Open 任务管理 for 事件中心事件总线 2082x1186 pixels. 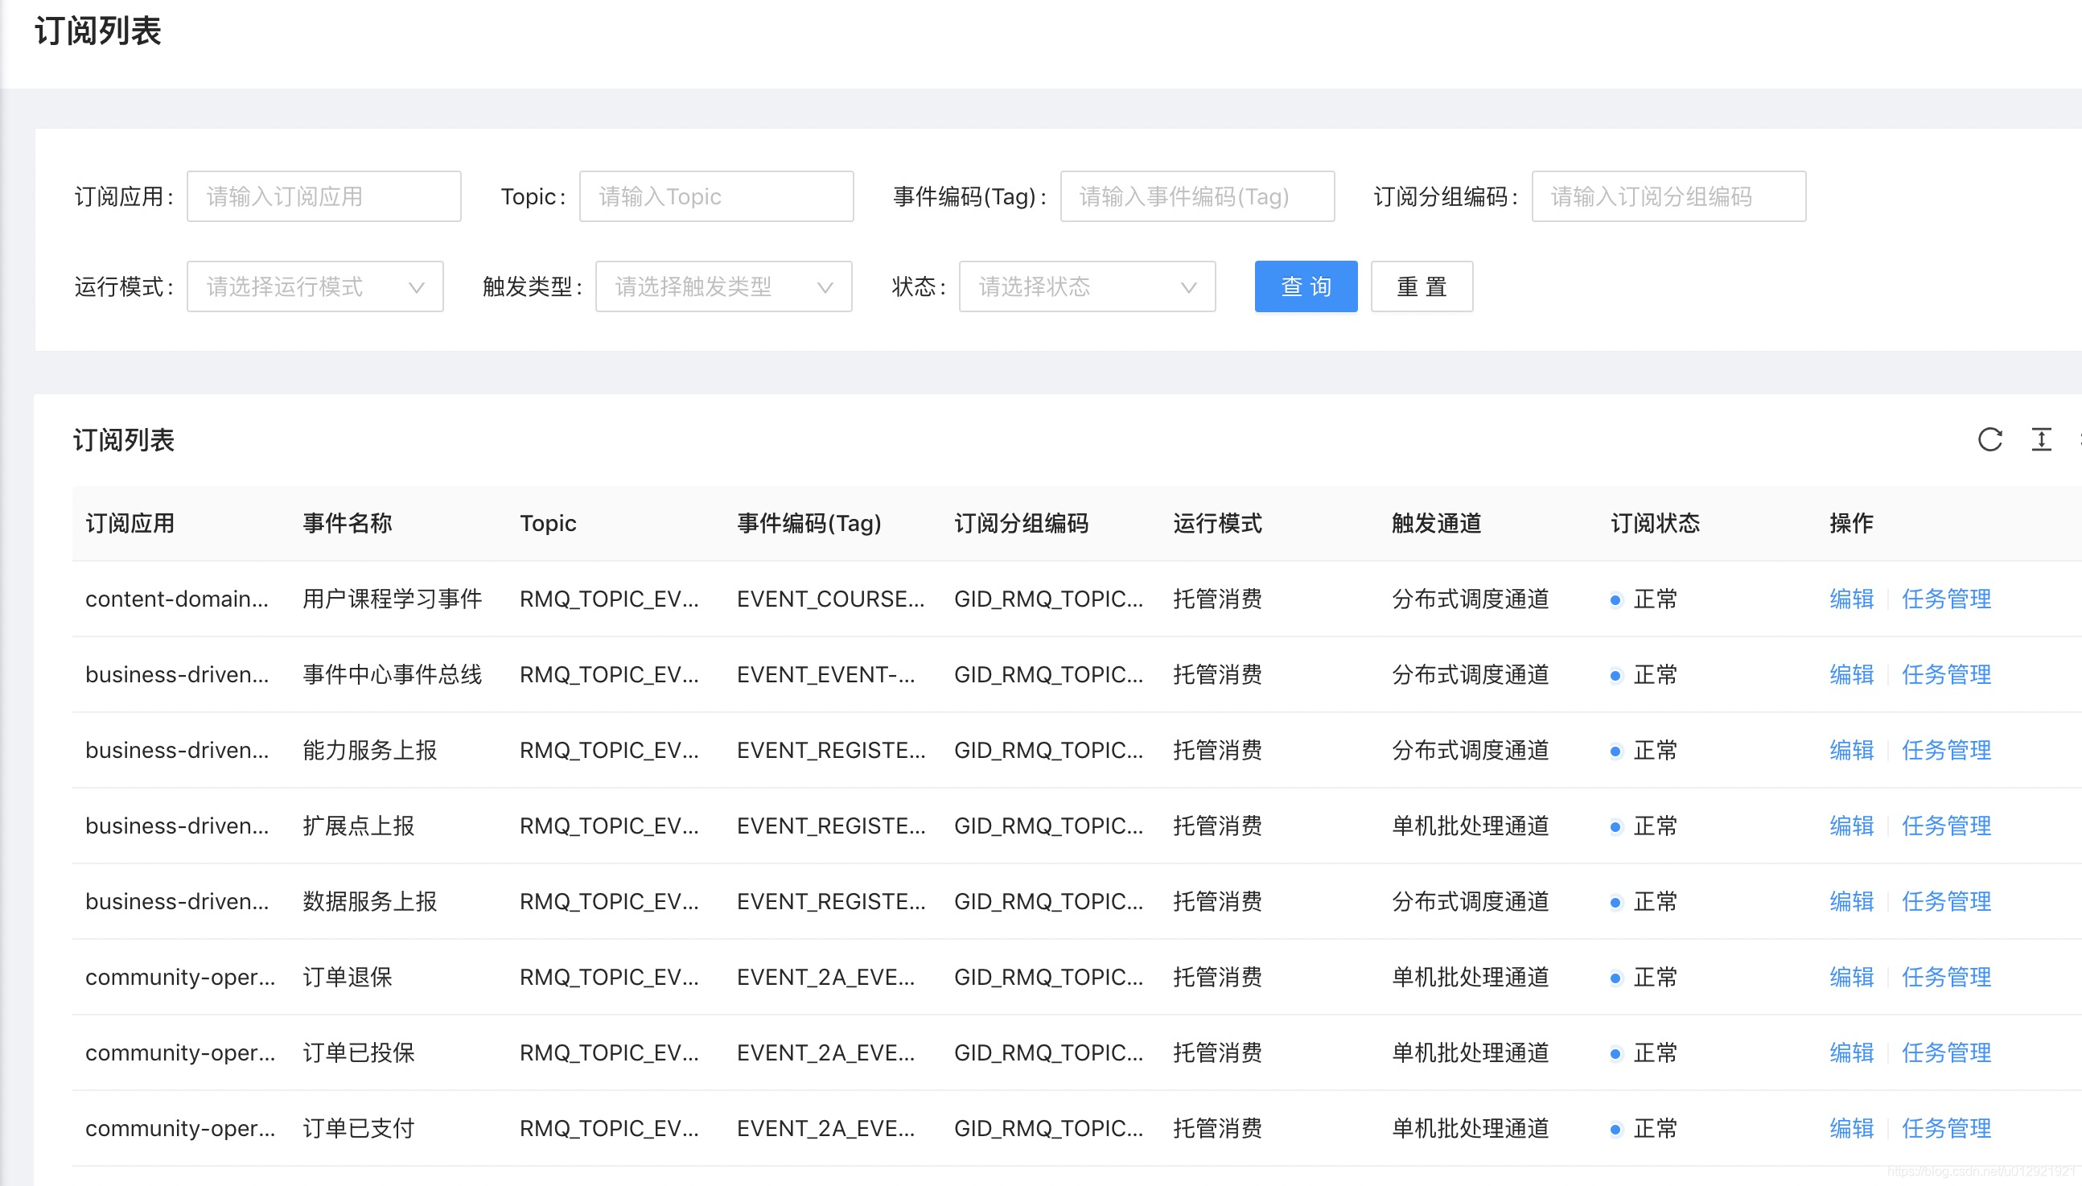click(x=1945, y=675)
